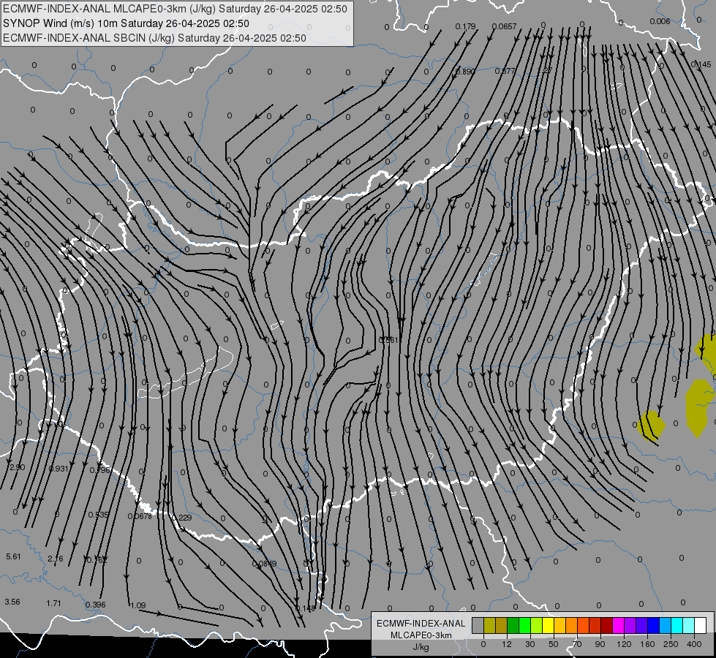Click the grid value '2.16'
Viewport: 716px width, 658px height.
tap(56, 559)
